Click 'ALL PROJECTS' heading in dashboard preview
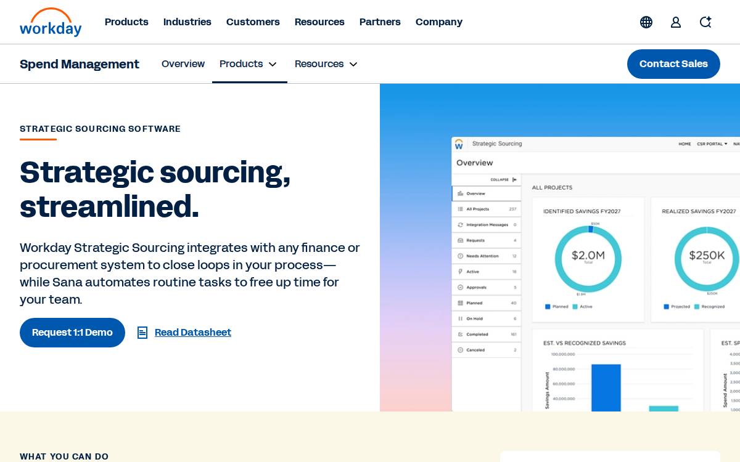The height and width of the screenshot is (462, 740). [x=552, y=187]
